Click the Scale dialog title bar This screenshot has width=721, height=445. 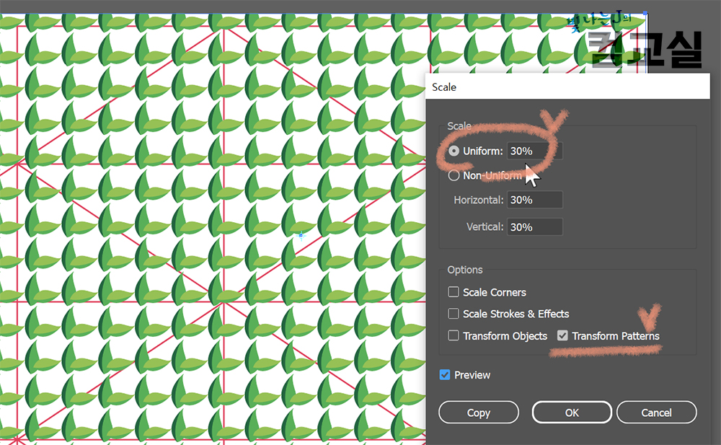pos(568,87)
